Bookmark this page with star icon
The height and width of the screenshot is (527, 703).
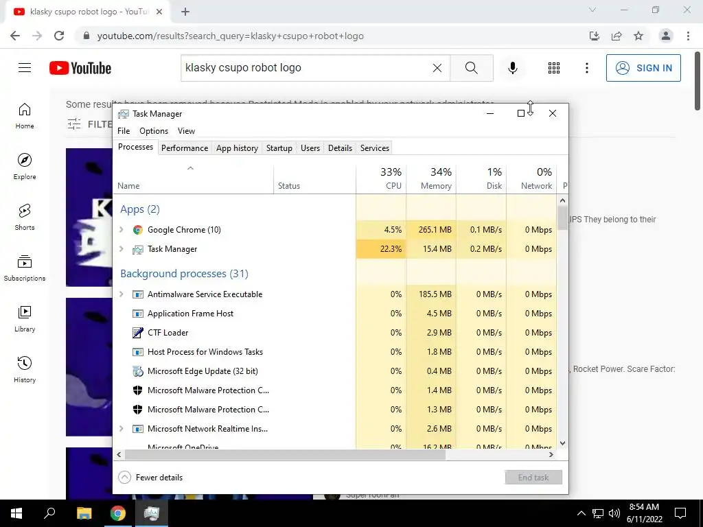(x=638, y=36)
